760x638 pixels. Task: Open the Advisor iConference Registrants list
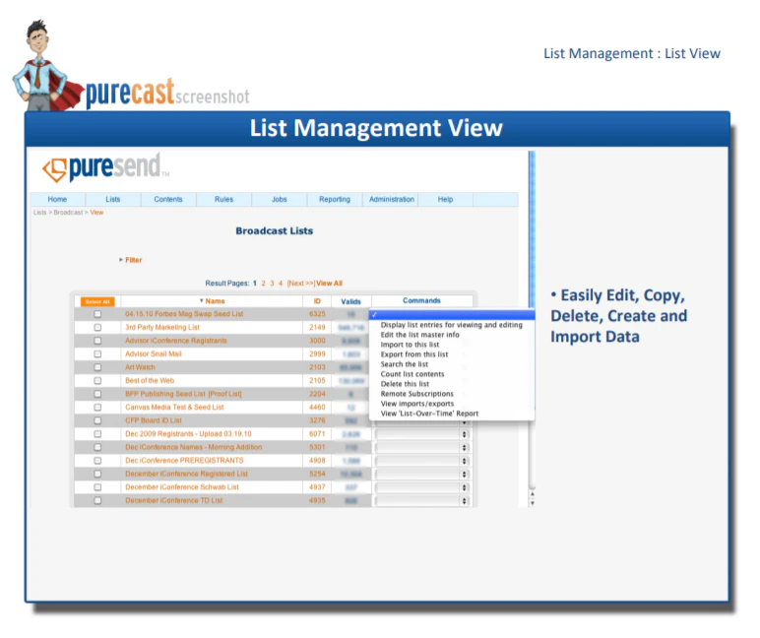coord(176,341)
